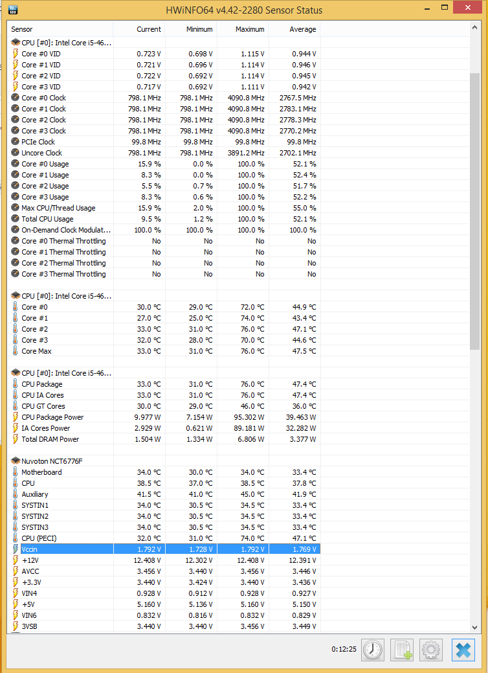Click gauge icon beside Core #3 Thermal Throttling
The height and width of the screenshot is (673, 488).
(15, 274)
